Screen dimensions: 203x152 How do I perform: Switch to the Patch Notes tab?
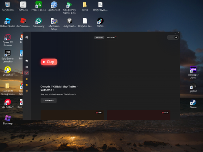click(x=111, y=38)
